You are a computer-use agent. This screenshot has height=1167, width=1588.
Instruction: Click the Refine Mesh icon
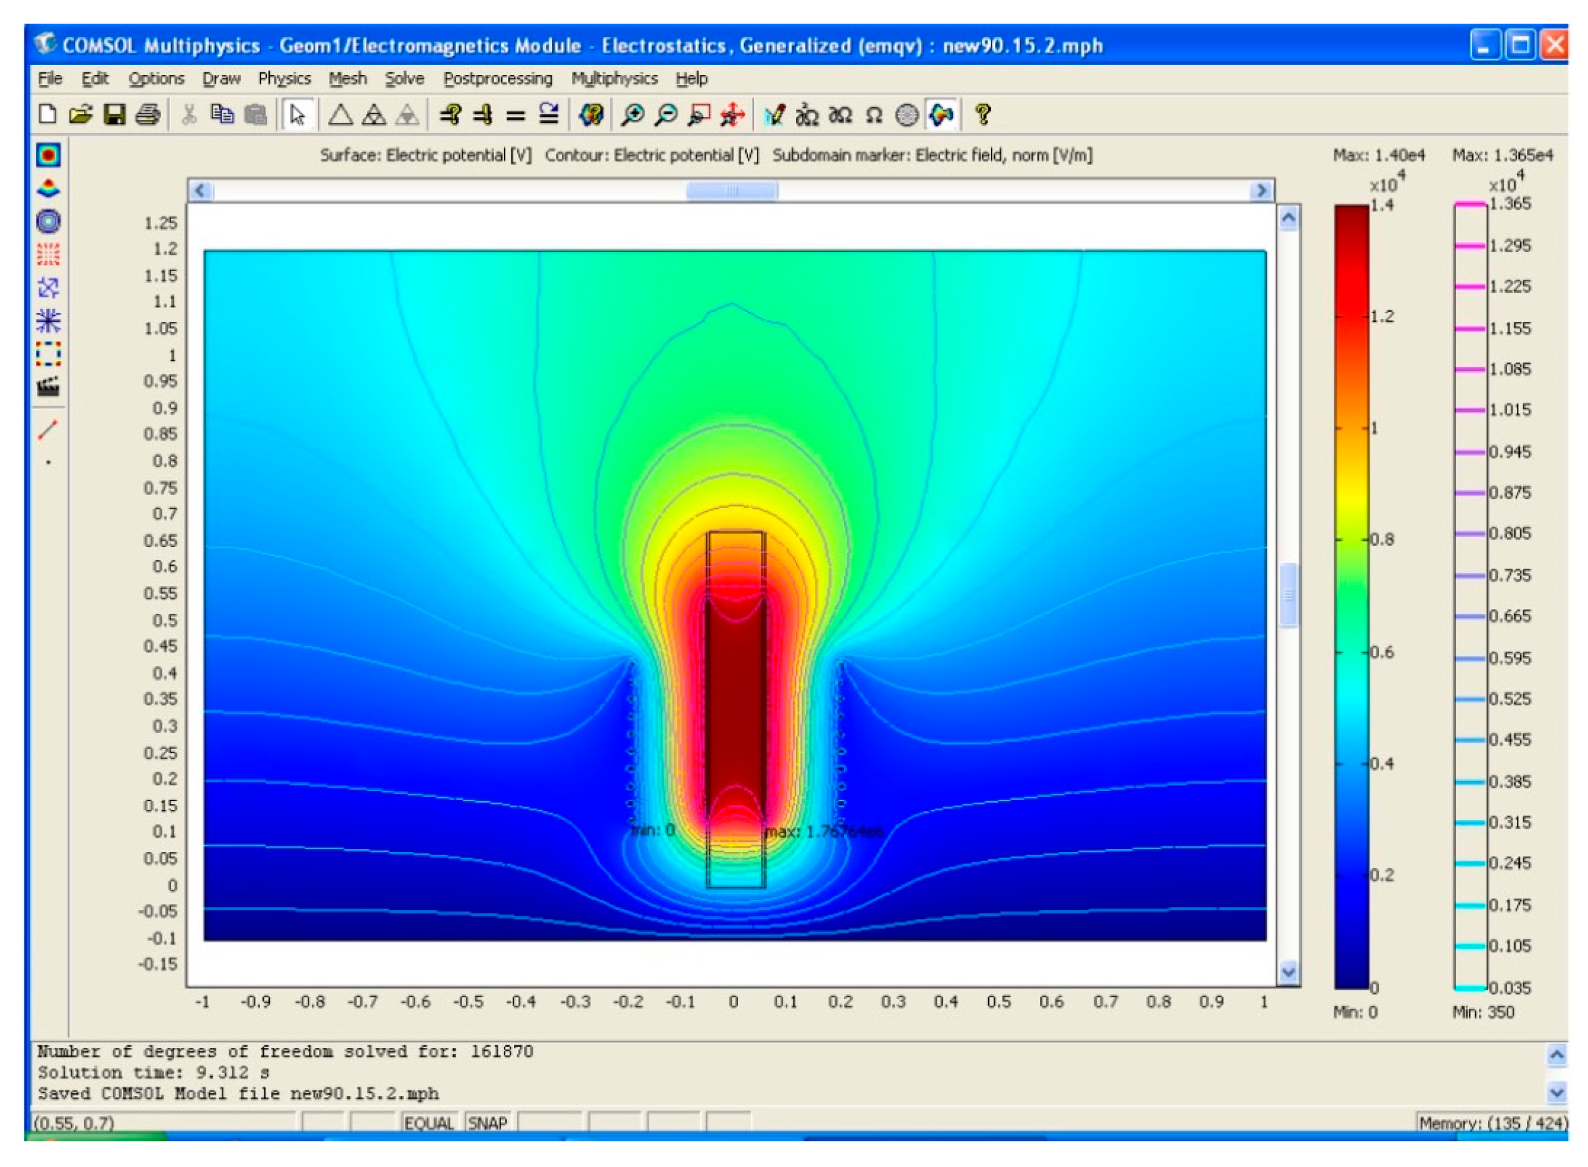[374, 114]
